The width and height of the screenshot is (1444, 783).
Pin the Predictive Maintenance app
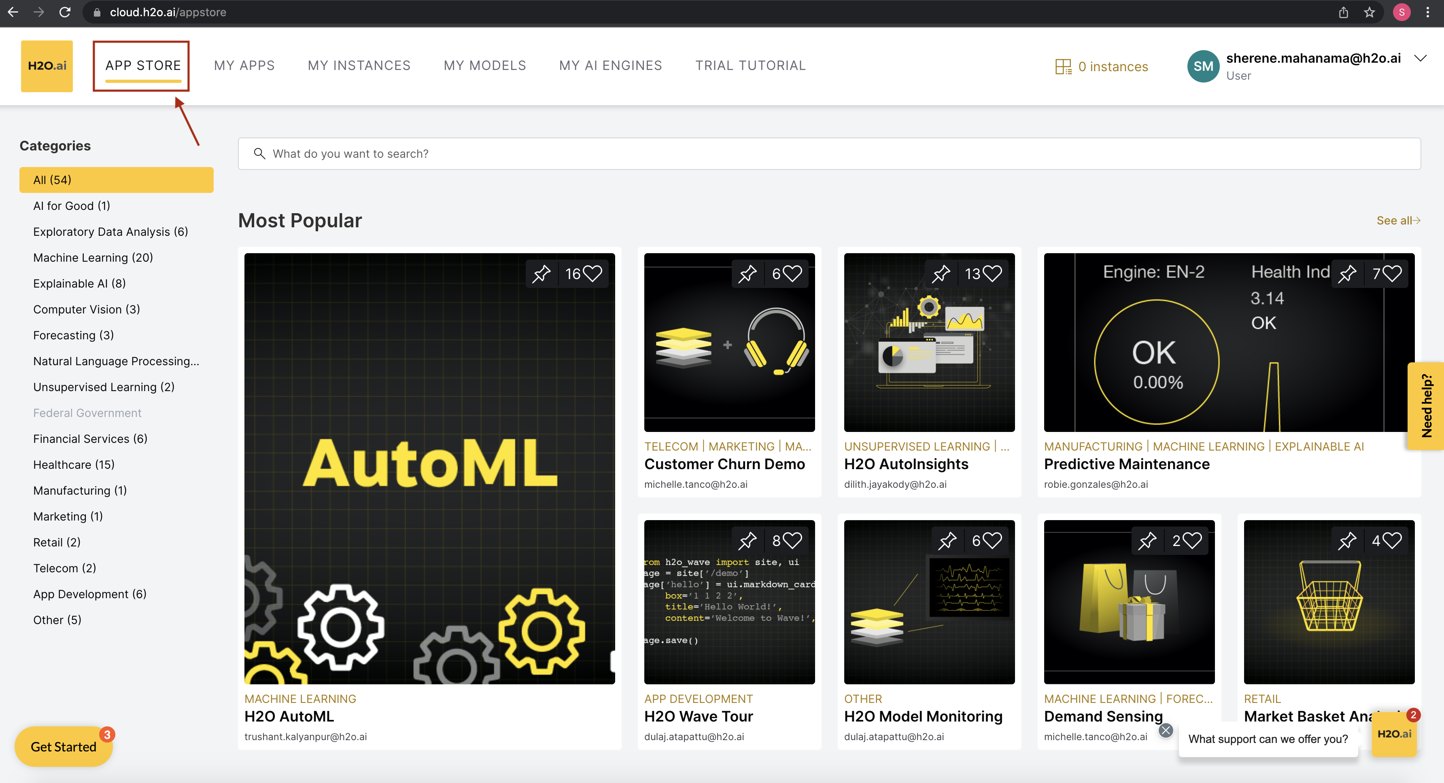point(1348,274)
